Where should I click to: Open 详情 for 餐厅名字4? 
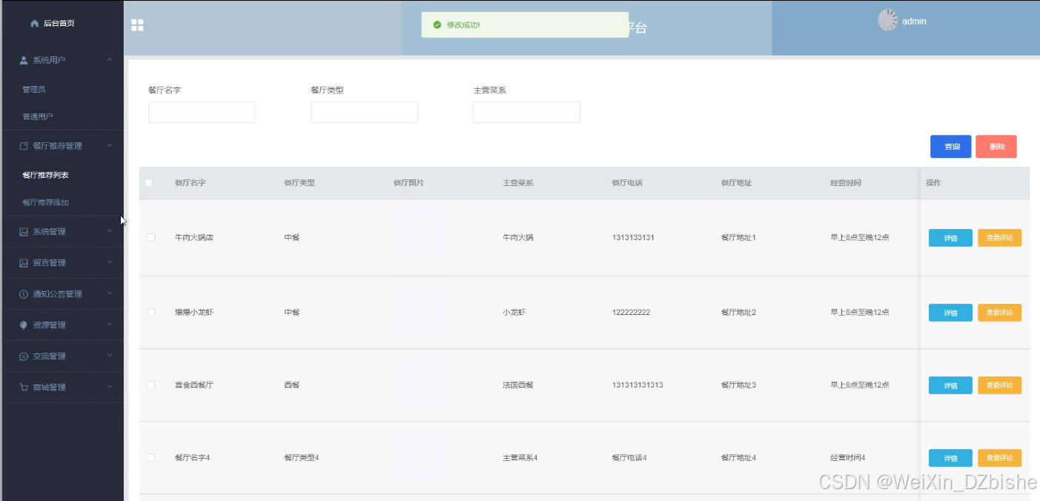coord(950,458)
